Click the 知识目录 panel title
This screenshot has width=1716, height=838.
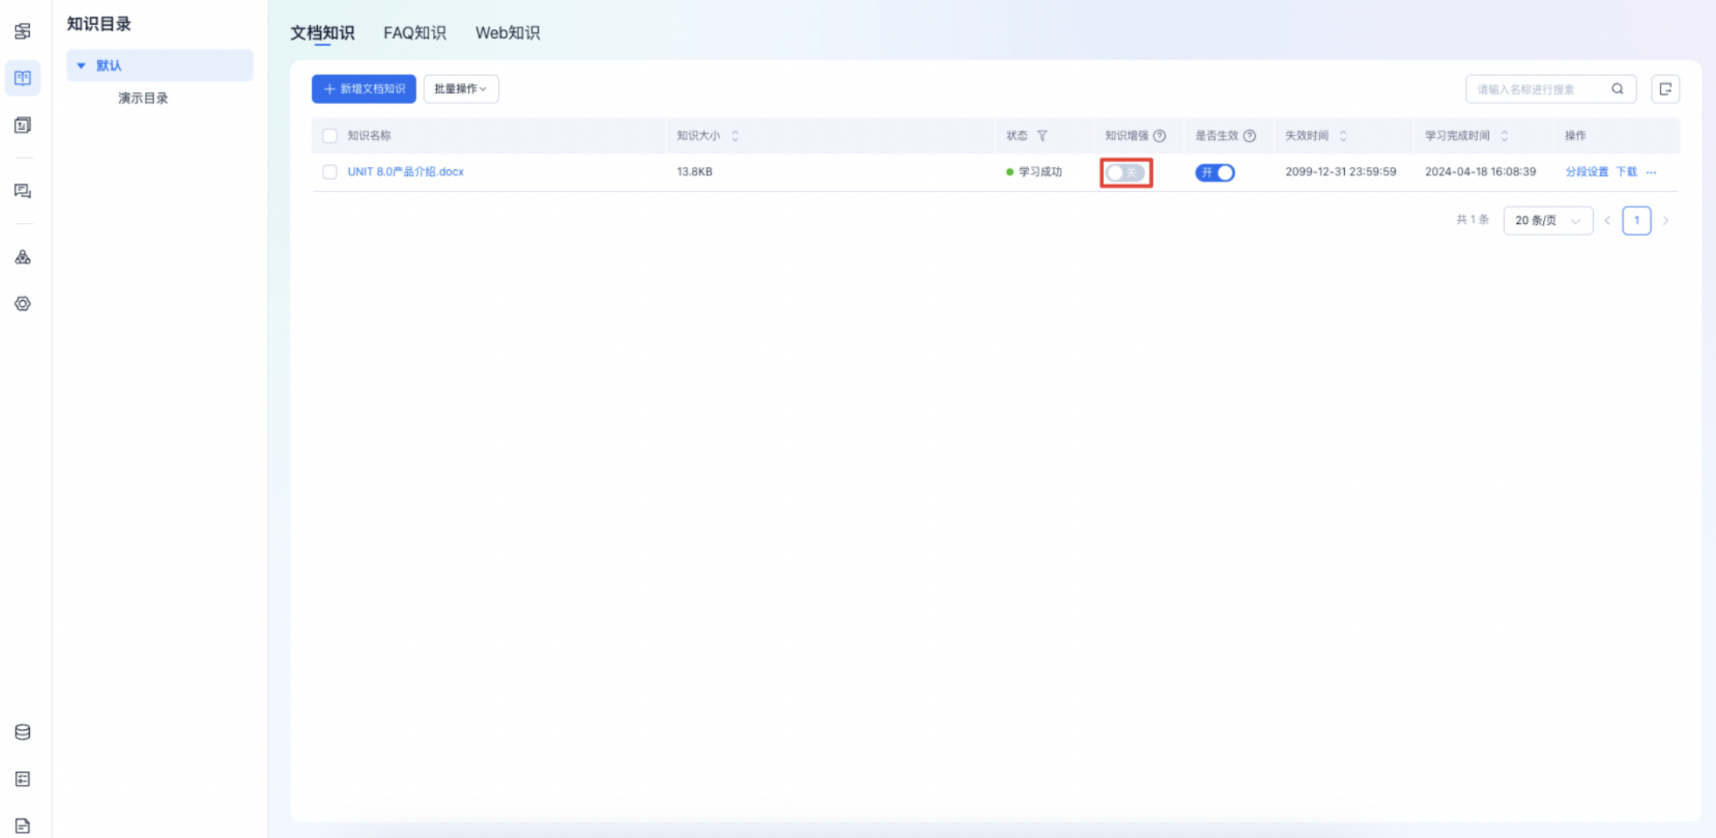pyautogui.click(x=99, y=24)
